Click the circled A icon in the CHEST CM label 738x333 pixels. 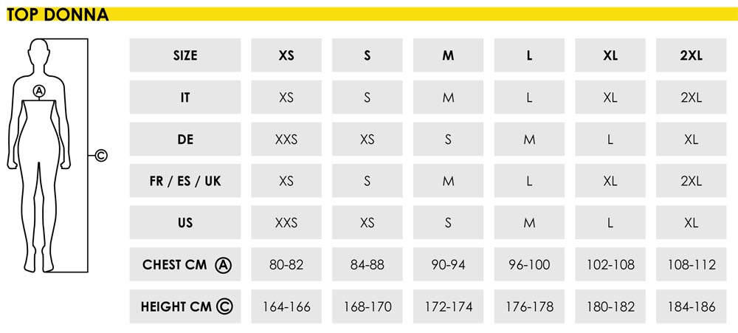pos(222,264)
